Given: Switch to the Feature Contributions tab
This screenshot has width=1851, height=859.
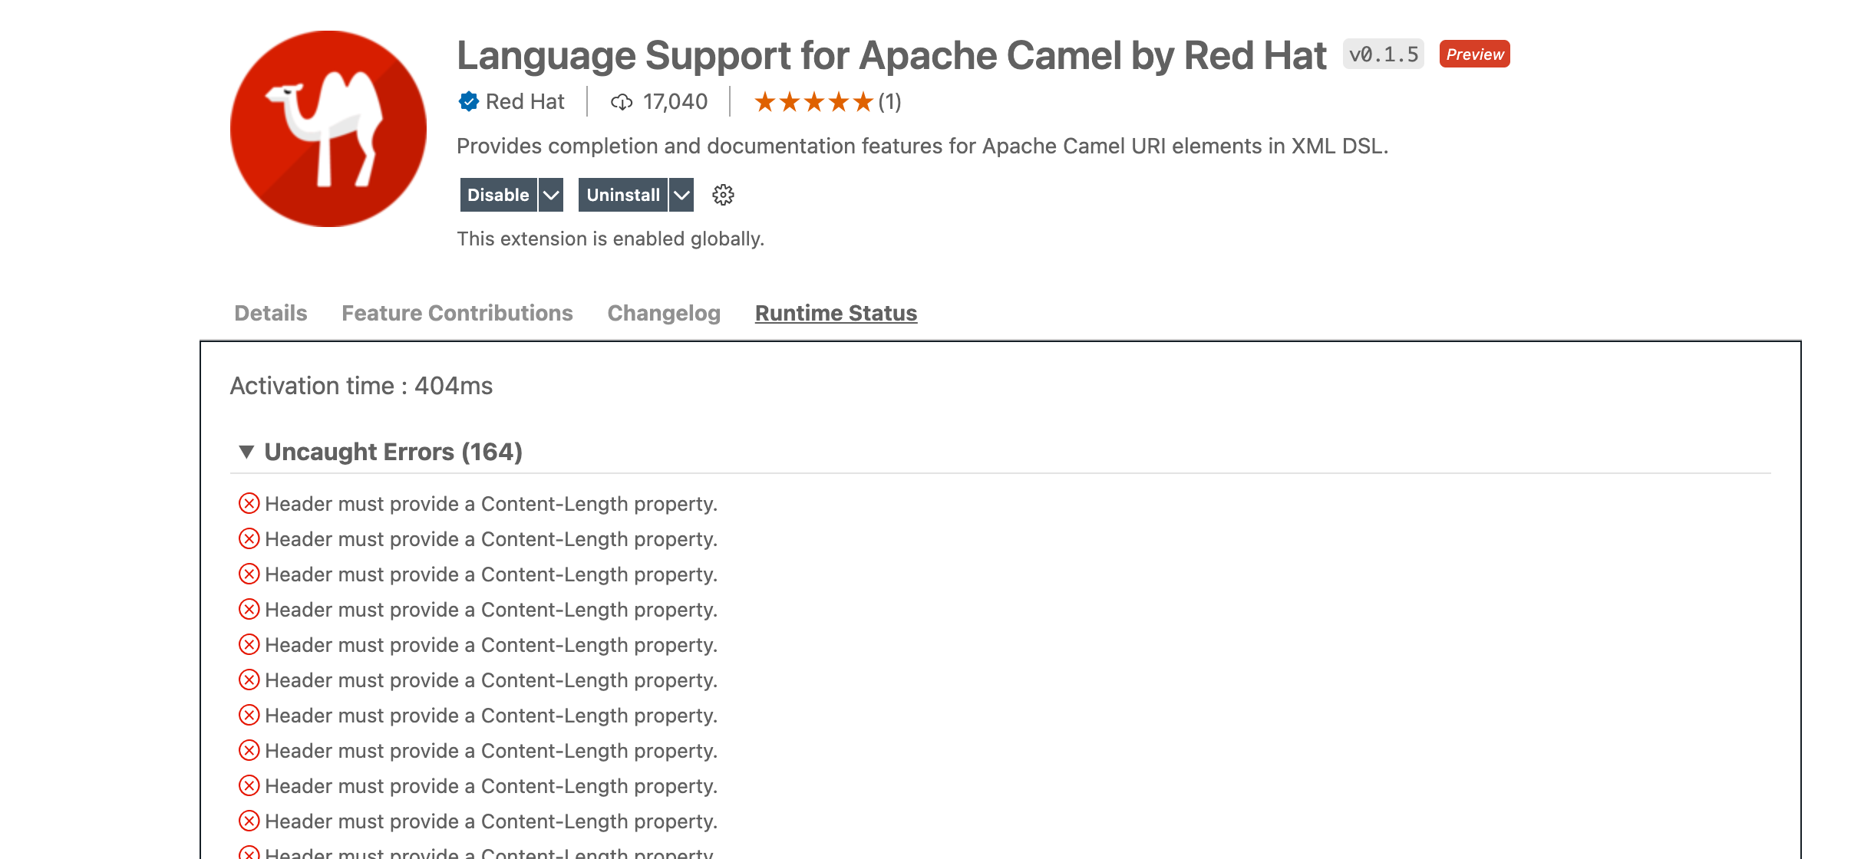Looking at the screenshot, I should click(457, 313).
